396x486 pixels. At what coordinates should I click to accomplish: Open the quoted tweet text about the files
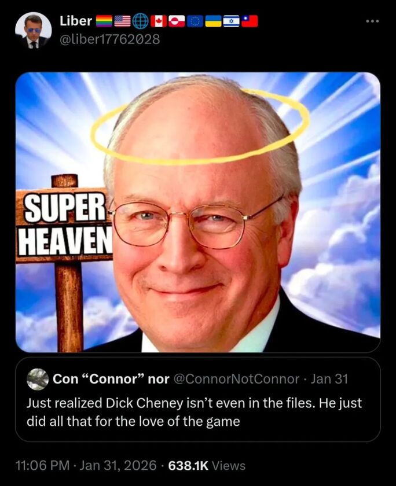pos(194,412)
